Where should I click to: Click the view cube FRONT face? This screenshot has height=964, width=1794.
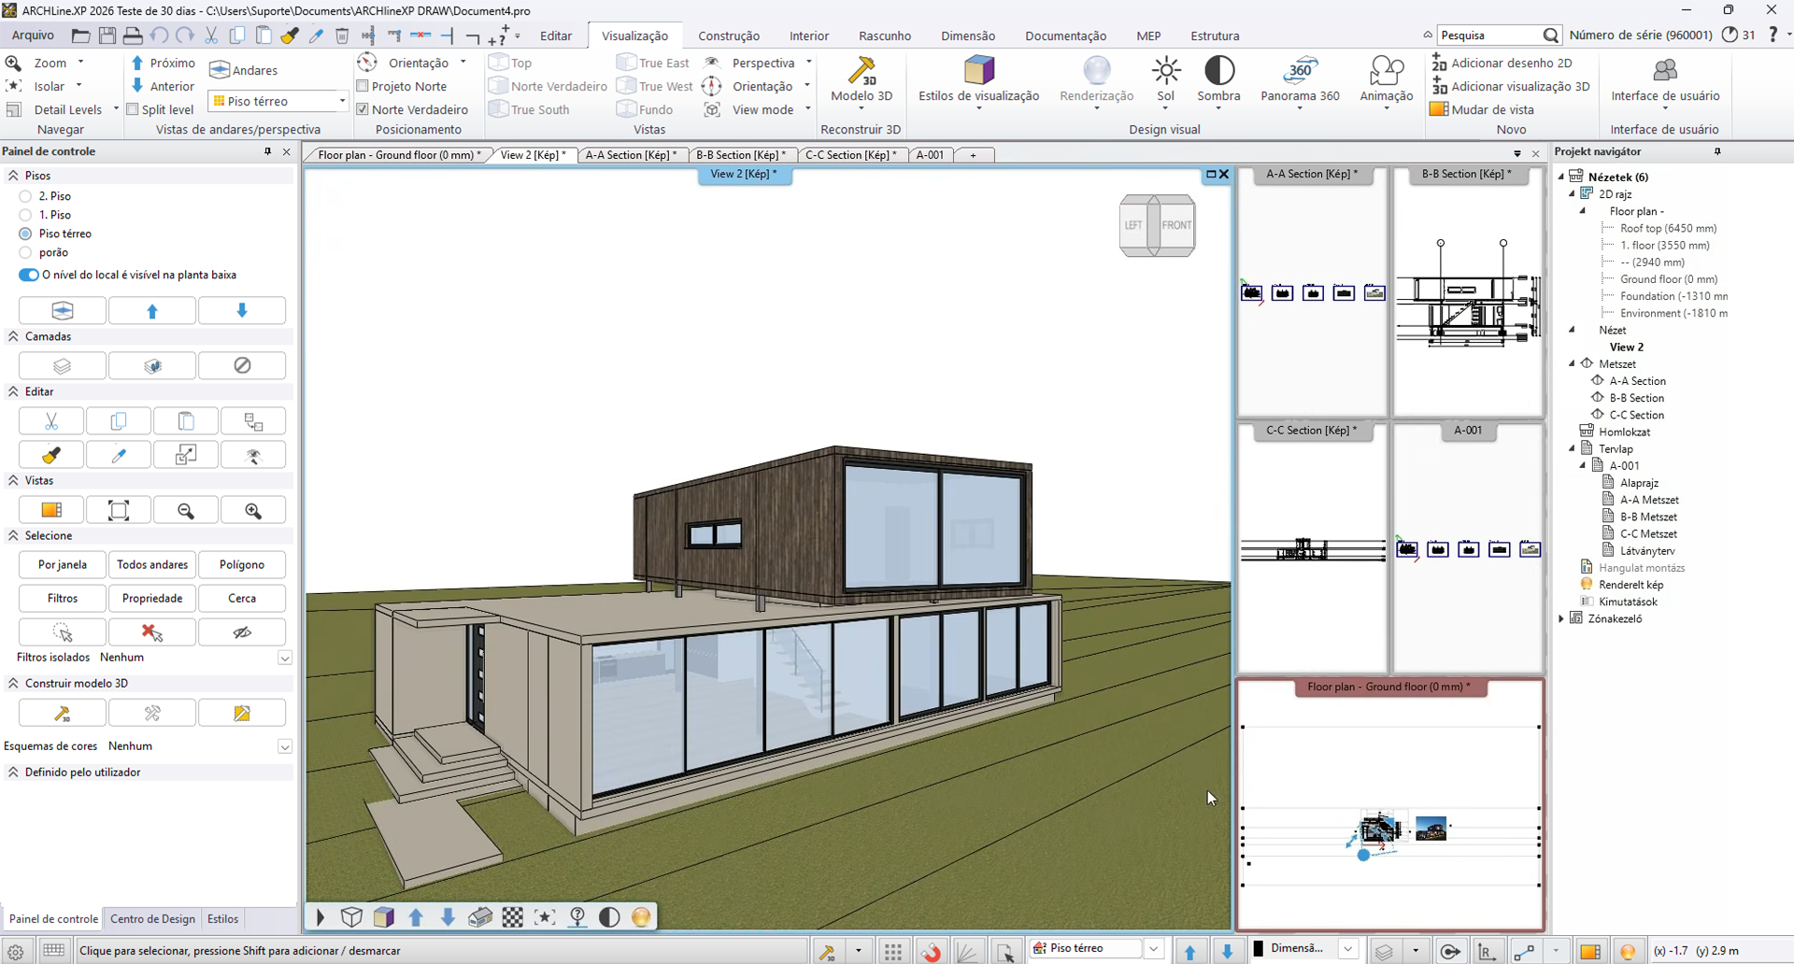coord(1176,225)
